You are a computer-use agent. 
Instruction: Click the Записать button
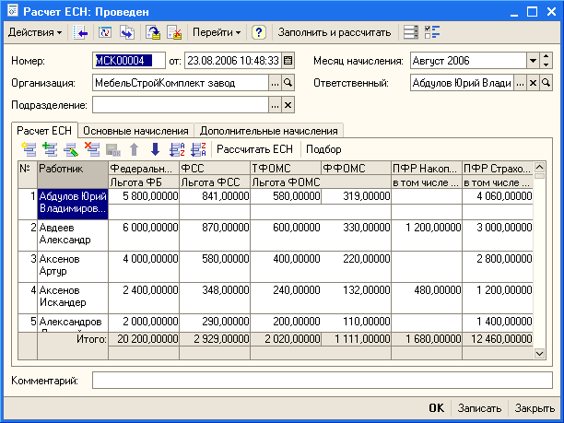[479, 408]
